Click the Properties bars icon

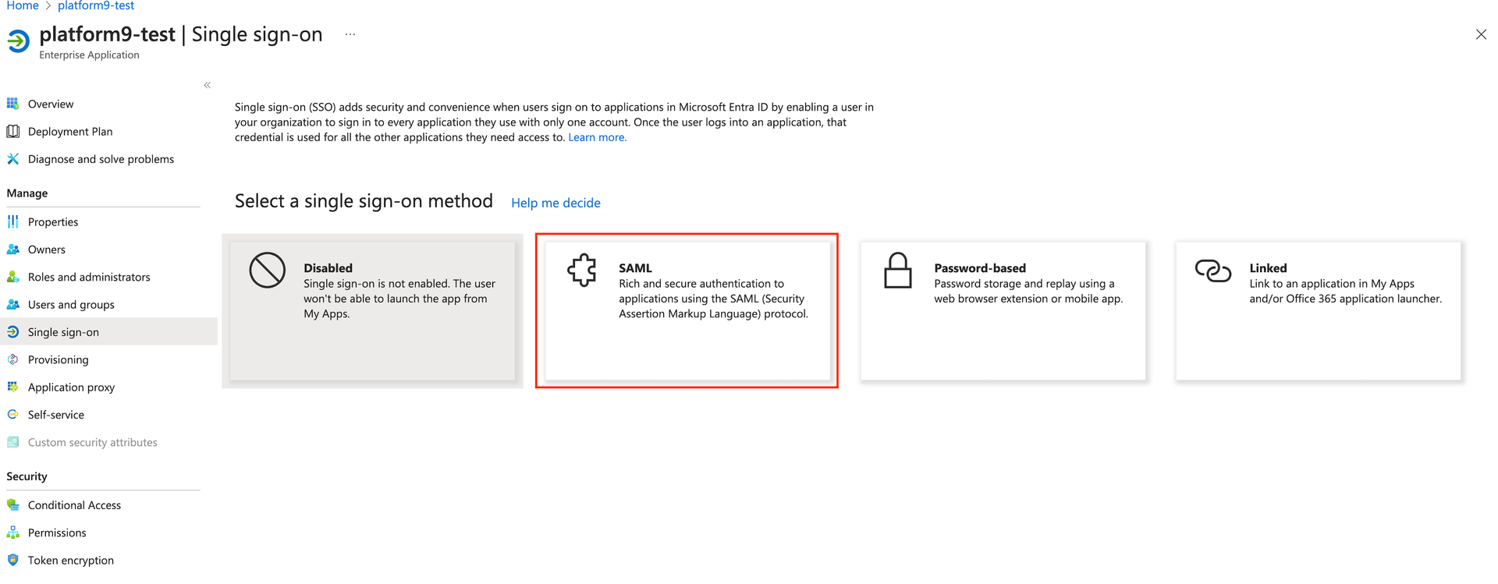[x=12, y=222]
